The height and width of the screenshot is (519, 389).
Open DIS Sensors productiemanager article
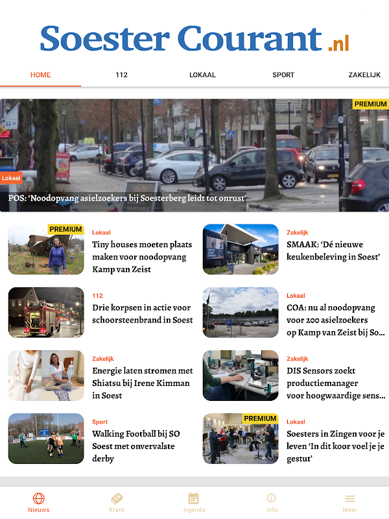pyautogui.click(x=336, y=383)
